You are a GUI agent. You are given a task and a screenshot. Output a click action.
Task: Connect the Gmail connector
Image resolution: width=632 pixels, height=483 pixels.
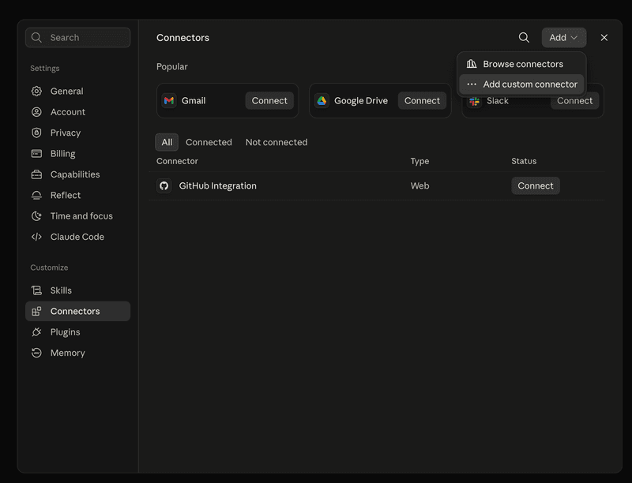tap(269, 101)
